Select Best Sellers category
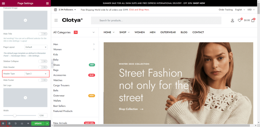 59,106
